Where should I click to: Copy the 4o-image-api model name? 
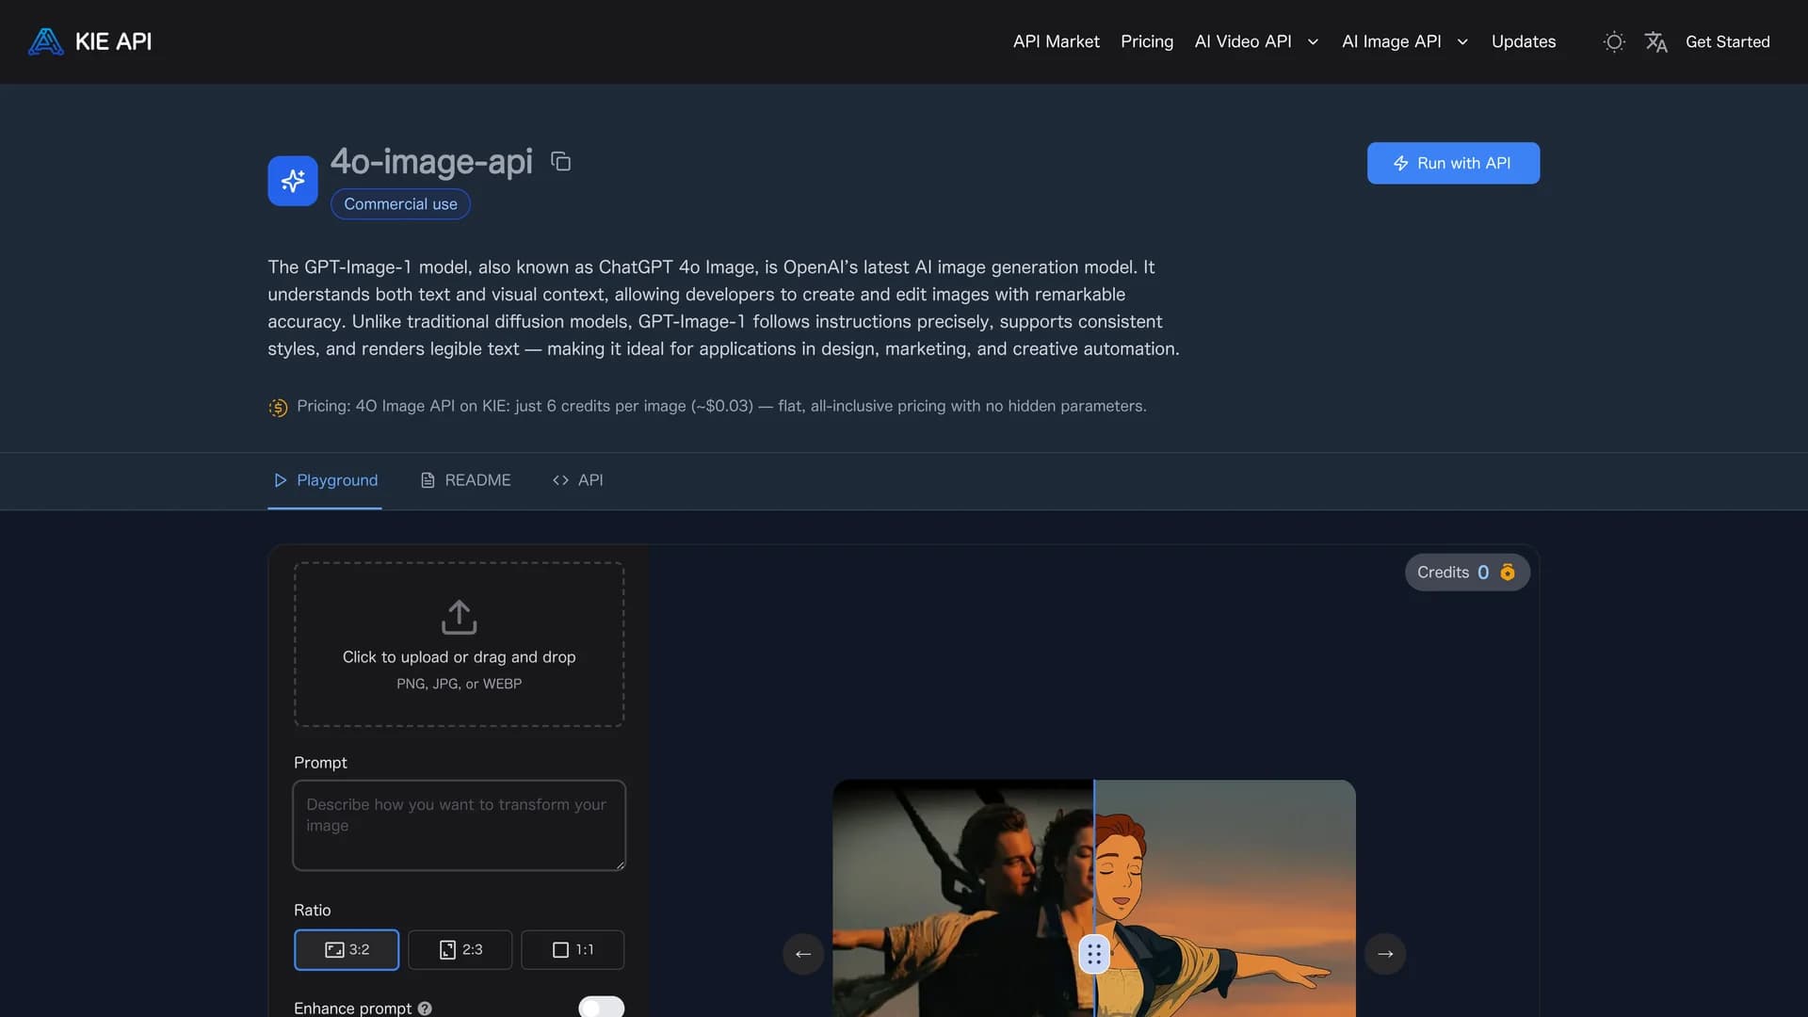[560, 162]
